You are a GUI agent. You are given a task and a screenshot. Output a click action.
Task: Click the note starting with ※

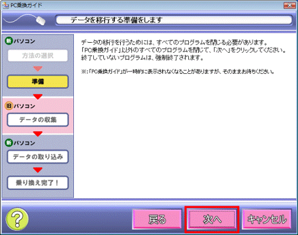coord(178,71)
